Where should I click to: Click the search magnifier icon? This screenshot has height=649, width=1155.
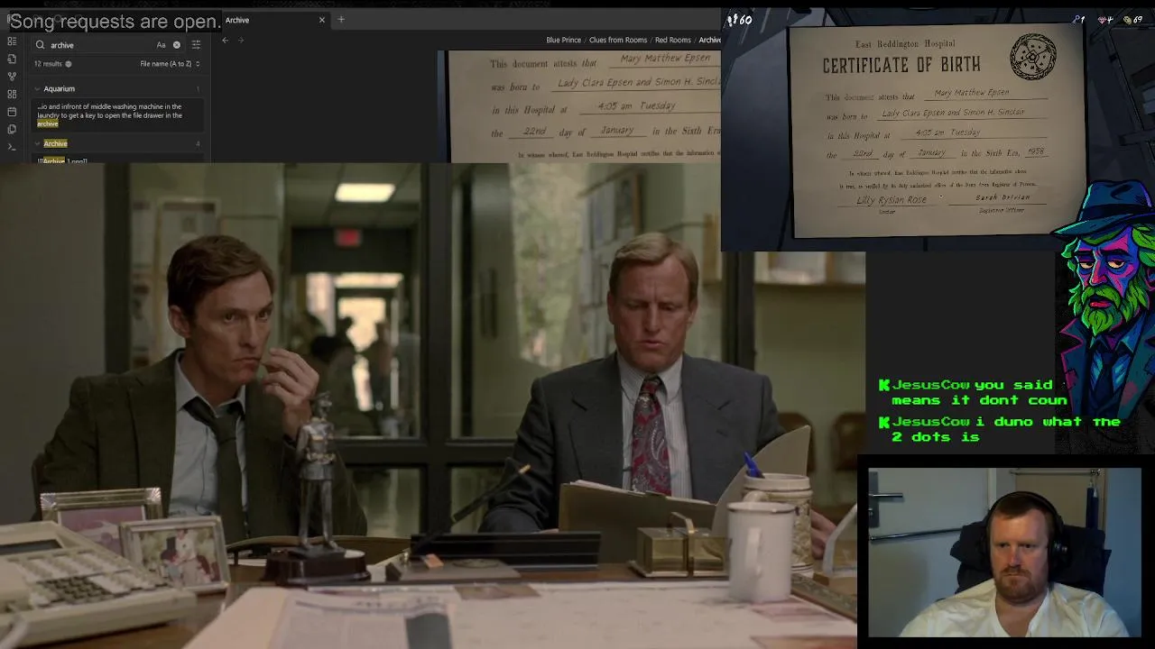pyautogui.click(x=41, y=45)
